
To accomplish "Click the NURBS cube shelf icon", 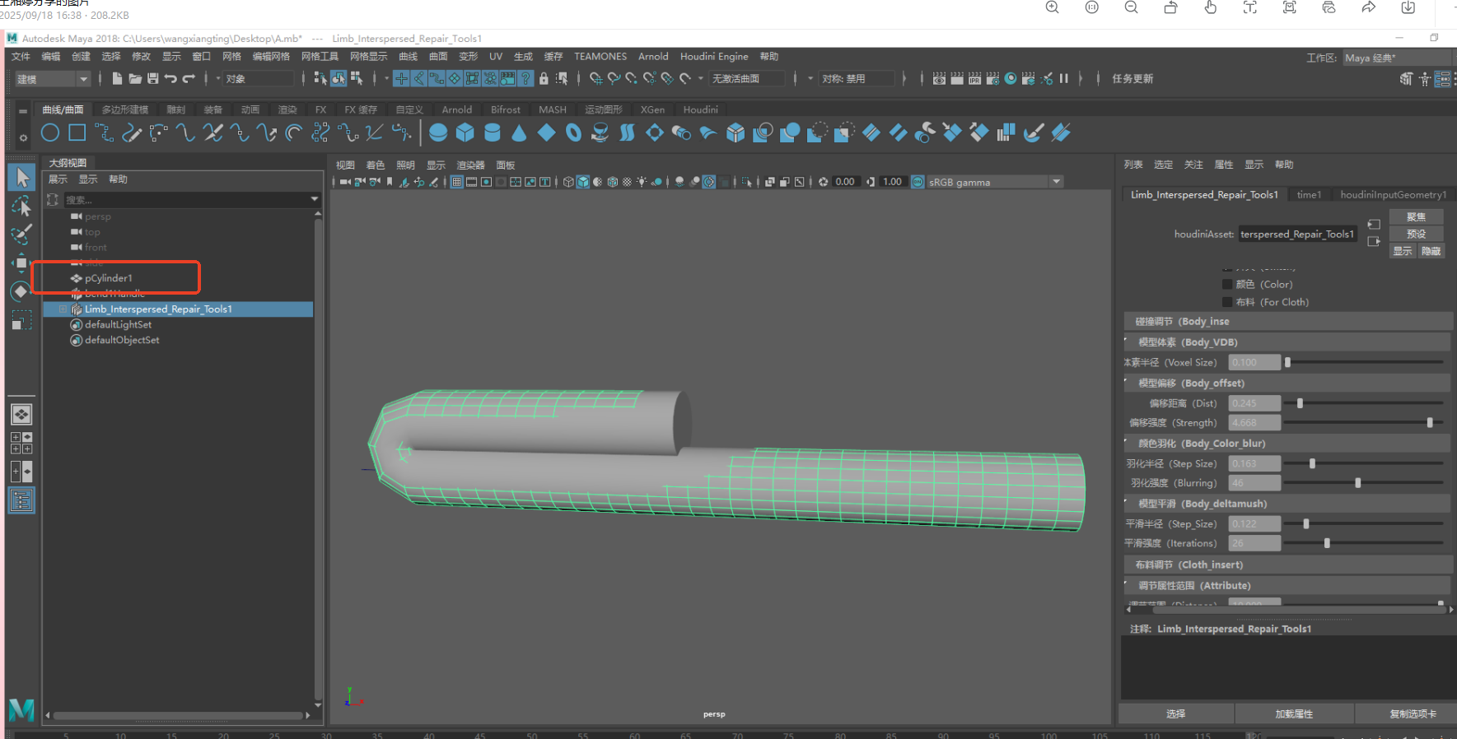I will tap(465, 132).
